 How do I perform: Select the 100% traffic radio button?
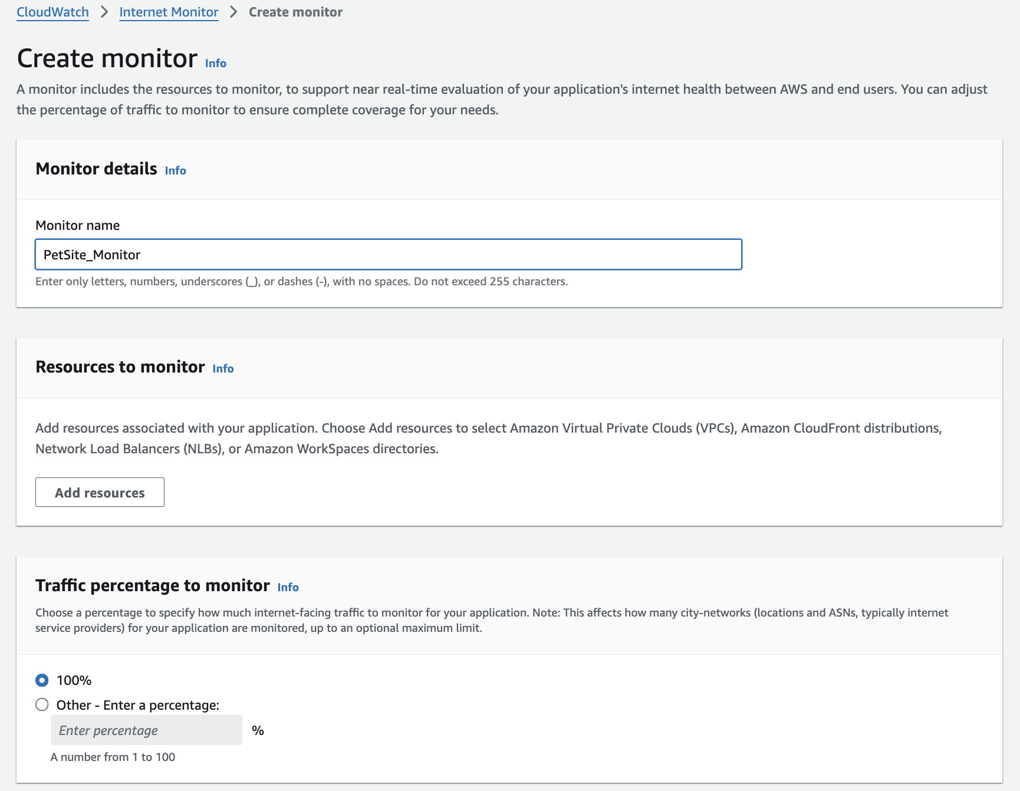click(x=41, y=680)
